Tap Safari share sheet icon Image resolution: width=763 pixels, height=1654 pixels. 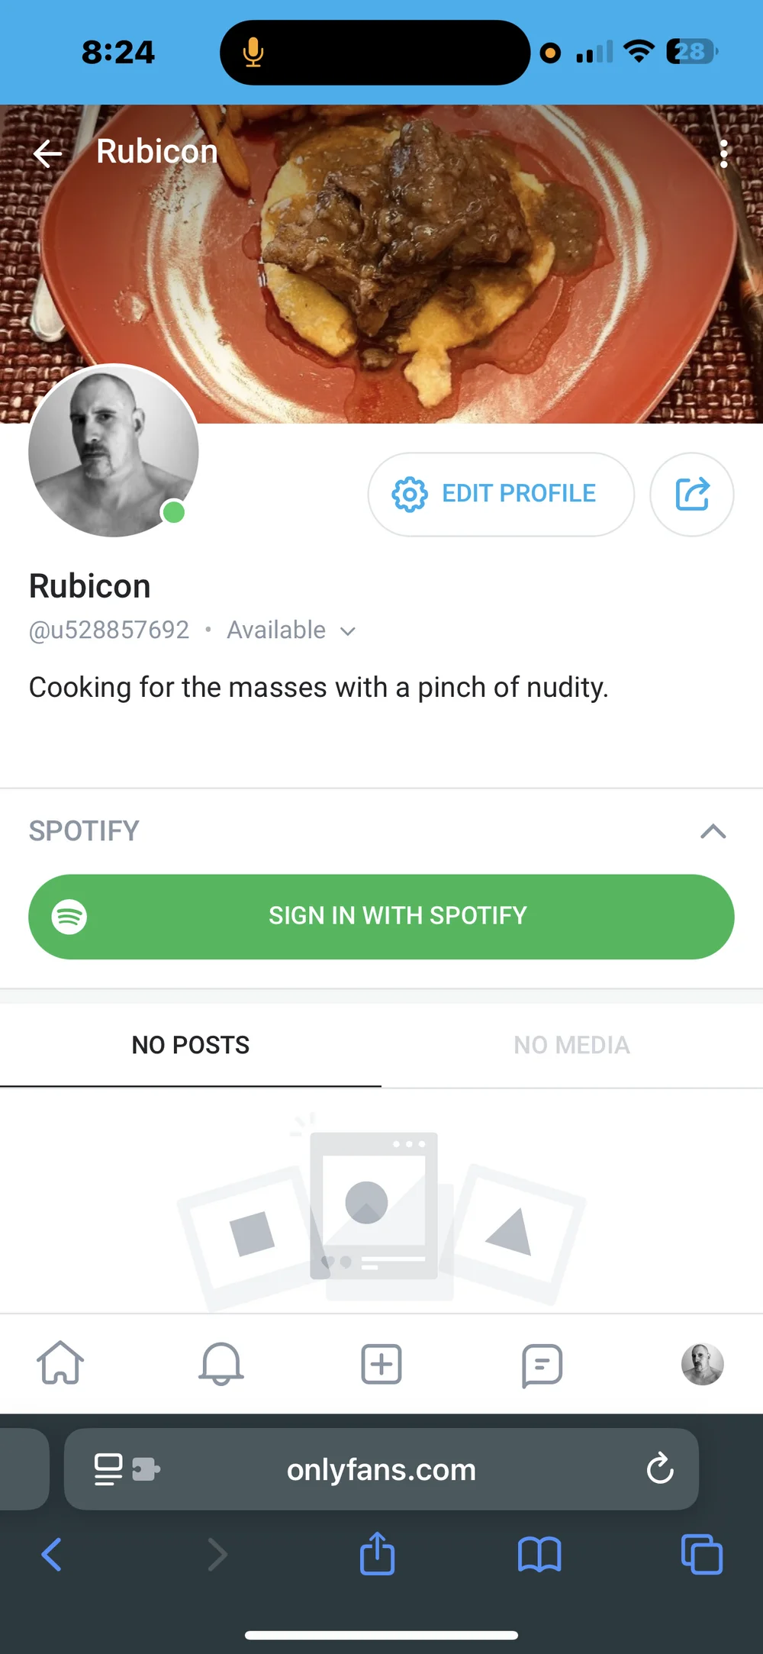(x=377, y=1553)
